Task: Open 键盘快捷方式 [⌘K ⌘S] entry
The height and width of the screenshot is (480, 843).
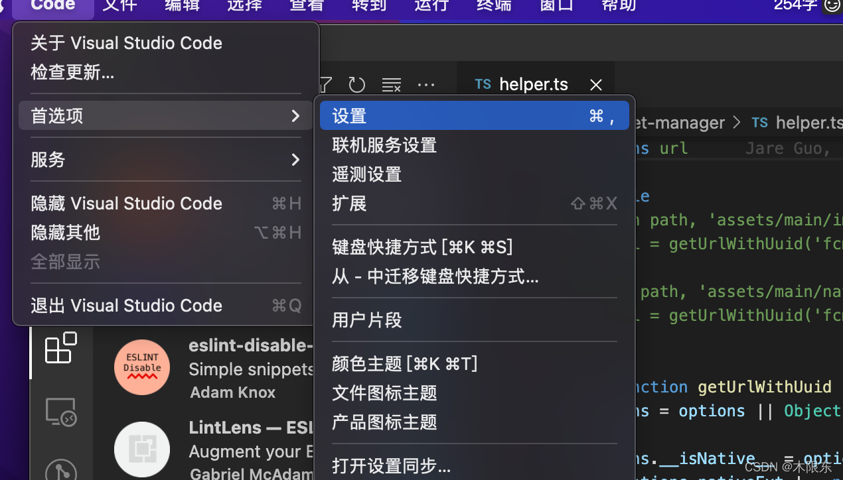Action: click(475, 247)
